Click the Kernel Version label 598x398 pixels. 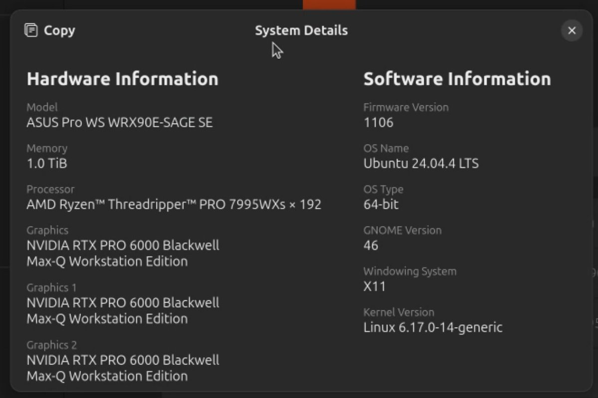399,312
